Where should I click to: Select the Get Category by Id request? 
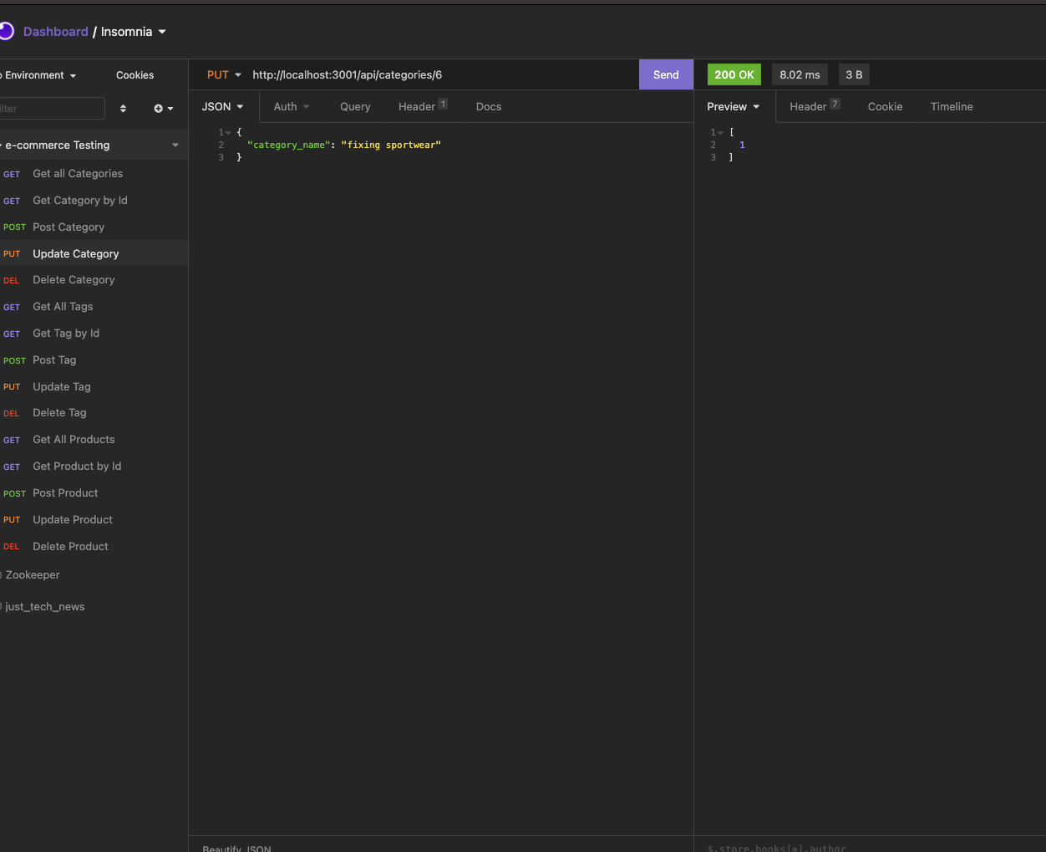pyautogui.click(x=94, y=201)
